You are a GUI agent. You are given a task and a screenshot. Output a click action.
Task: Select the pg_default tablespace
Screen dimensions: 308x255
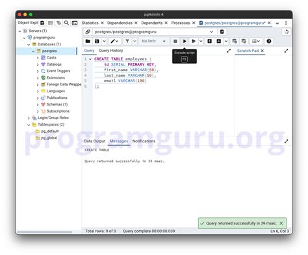(x=50, y=131)
